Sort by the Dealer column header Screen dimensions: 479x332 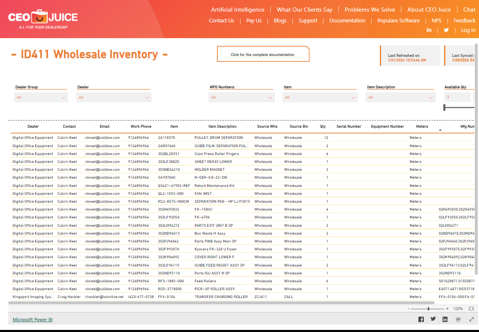coord(33,126)
